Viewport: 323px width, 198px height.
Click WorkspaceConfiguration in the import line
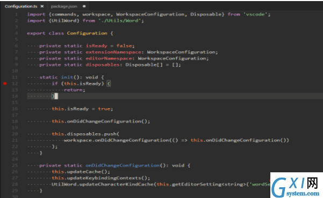[x=150, y=14]
